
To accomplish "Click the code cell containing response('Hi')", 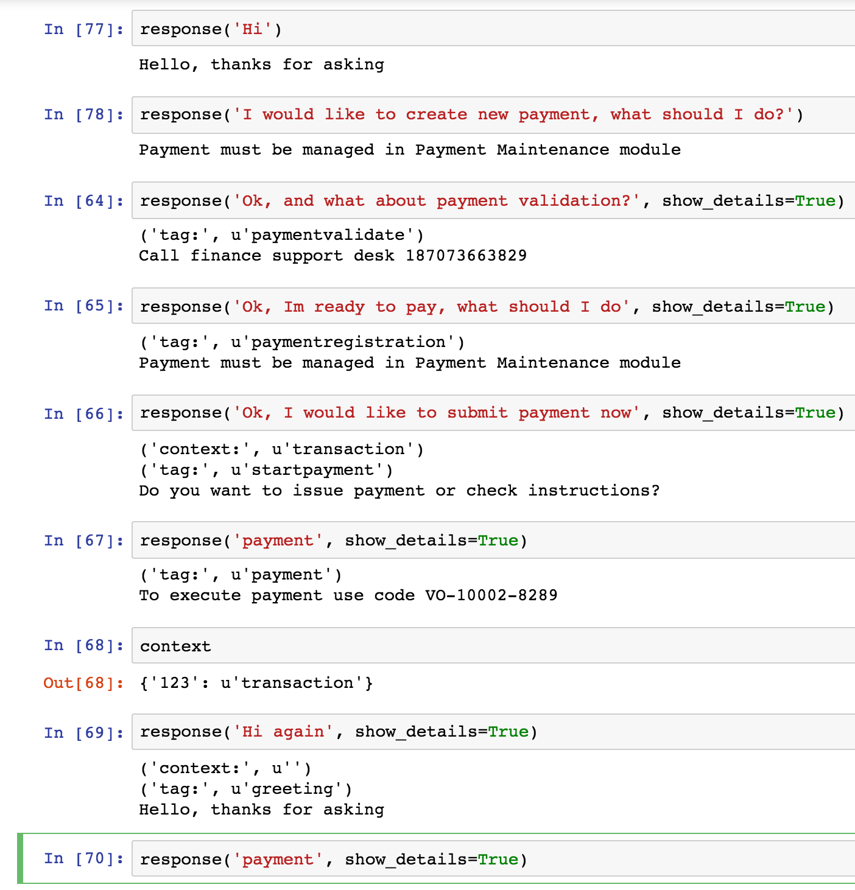I will point(493,29).
